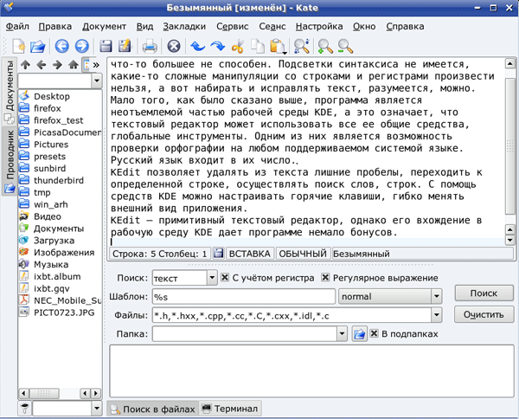Click the Print toolbar icon
Image resolution: width=519 pixels, height=419 pixels.
[150, 46]
